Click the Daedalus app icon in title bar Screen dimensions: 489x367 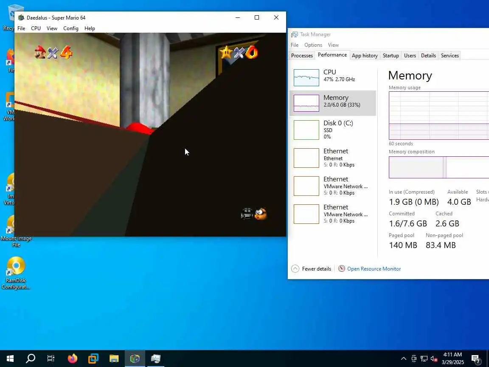pos(21,18)
